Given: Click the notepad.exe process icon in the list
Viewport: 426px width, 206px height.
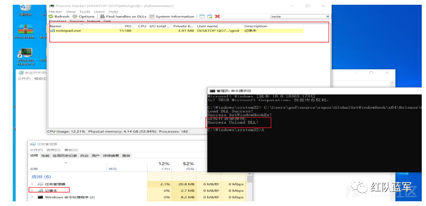Looking at the screenshot, I should pos(52,31).
